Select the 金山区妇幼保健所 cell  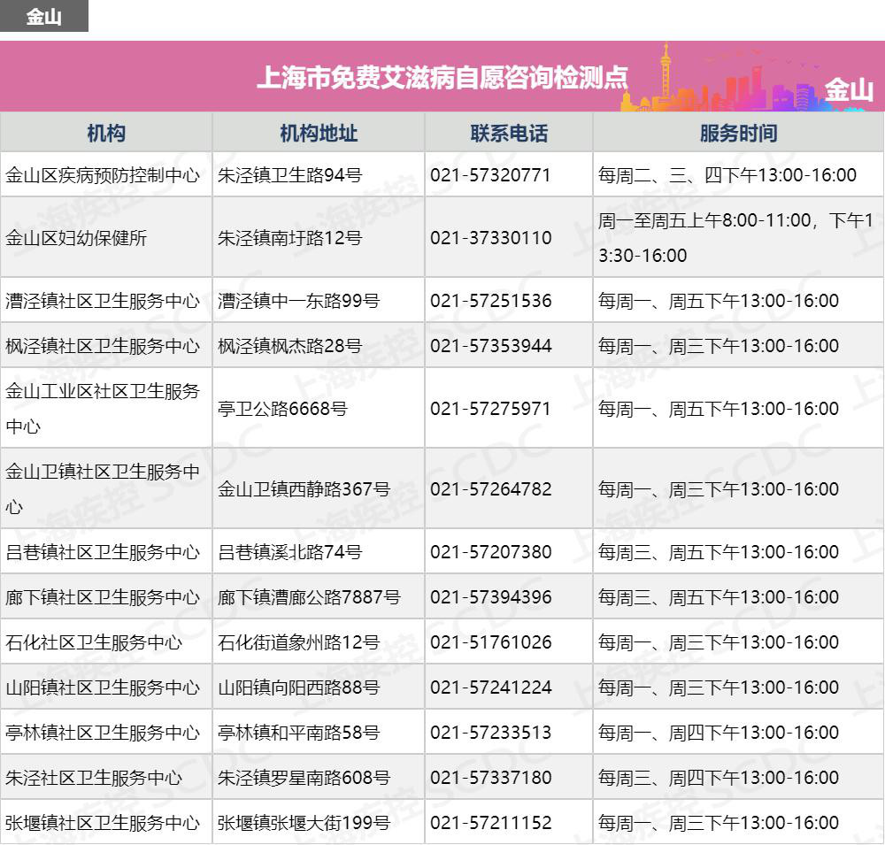click(x=76, y=238)
